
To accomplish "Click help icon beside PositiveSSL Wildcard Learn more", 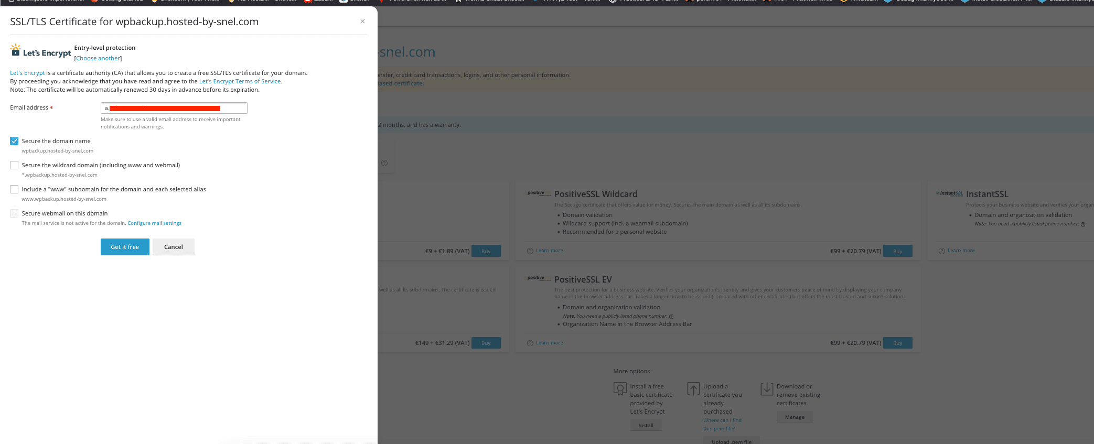I will (530, 251).
